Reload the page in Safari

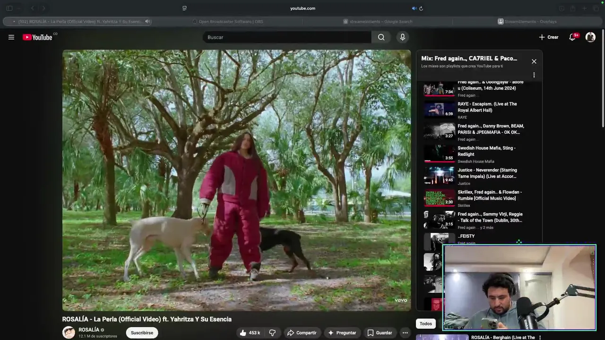(x=421, y=8)
